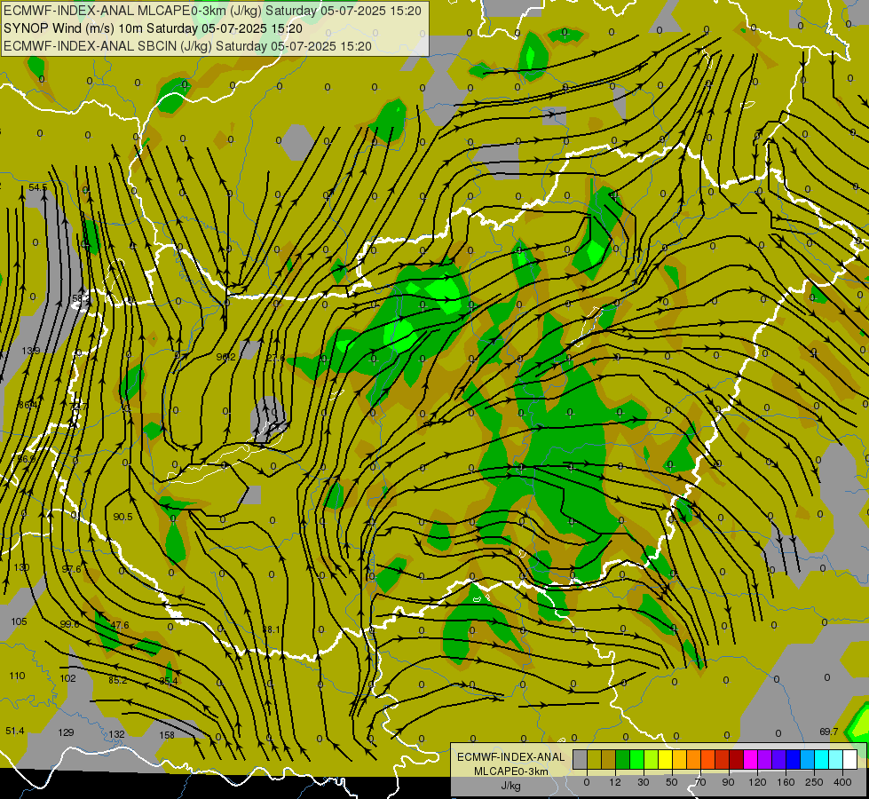
Task: Click the map value 47.6
Action: coord(120,626)
